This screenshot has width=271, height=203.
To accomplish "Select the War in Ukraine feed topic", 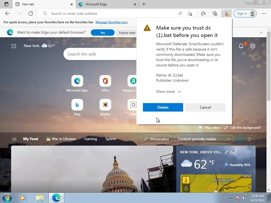I will coord(61,139).
